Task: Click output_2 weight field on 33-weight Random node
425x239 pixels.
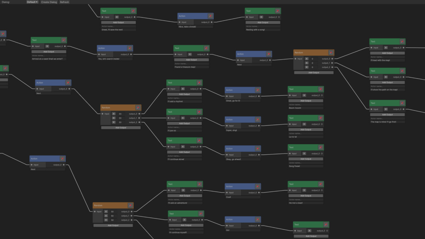Action: click(121, 122)
